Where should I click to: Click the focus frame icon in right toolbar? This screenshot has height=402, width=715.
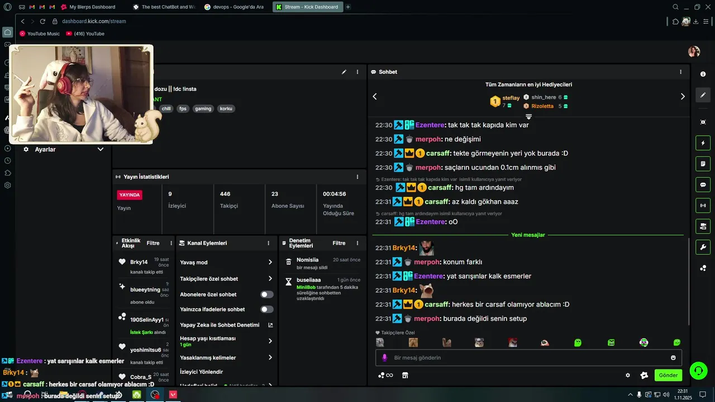(x=703, y=122)
